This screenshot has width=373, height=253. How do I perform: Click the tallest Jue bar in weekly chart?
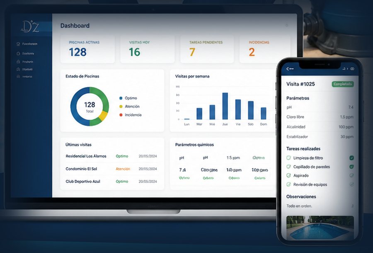point(225,106)
